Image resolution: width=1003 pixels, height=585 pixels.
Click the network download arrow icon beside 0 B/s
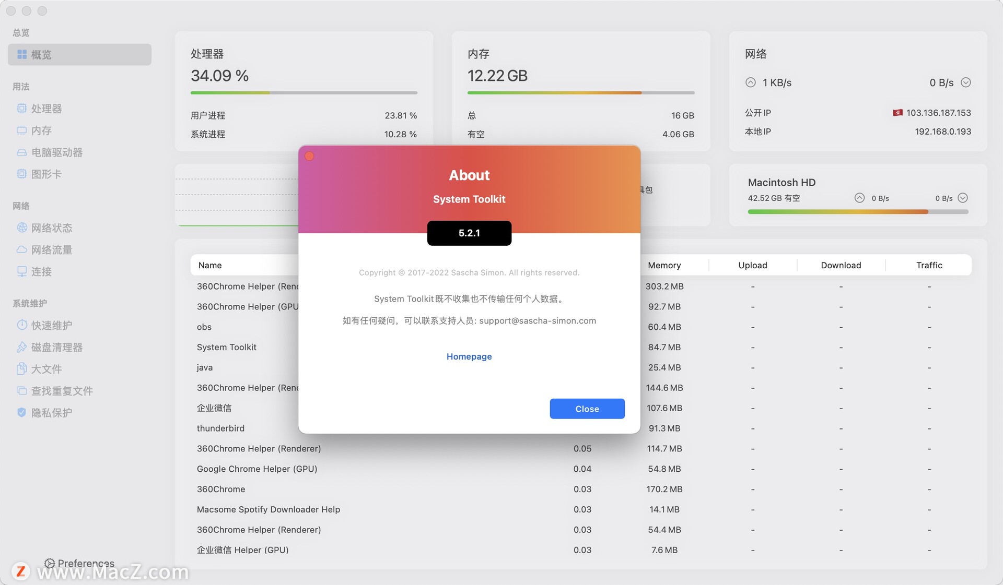(966, 82)
